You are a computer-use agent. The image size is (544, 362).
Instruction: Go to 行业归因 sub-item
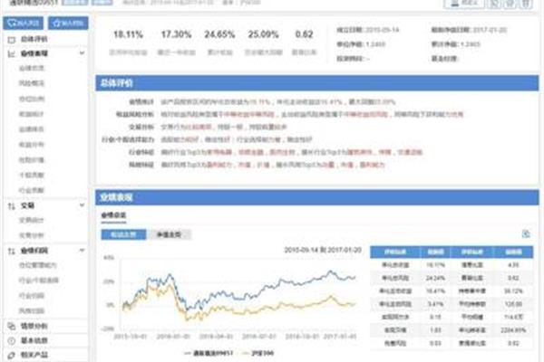tap(32, 296)
